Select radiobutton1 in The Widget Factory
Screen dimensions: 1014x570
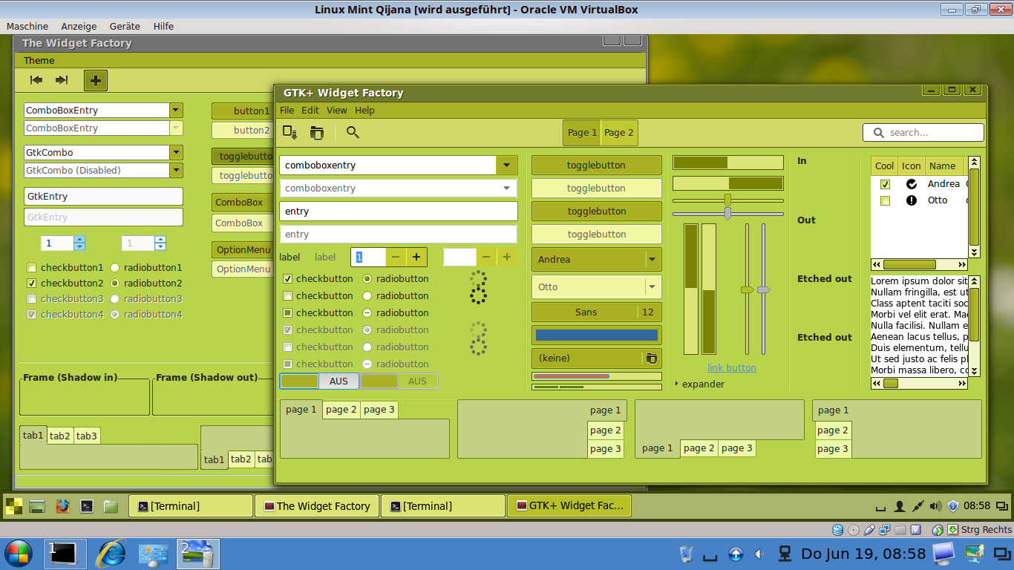[x=114, y=267]
